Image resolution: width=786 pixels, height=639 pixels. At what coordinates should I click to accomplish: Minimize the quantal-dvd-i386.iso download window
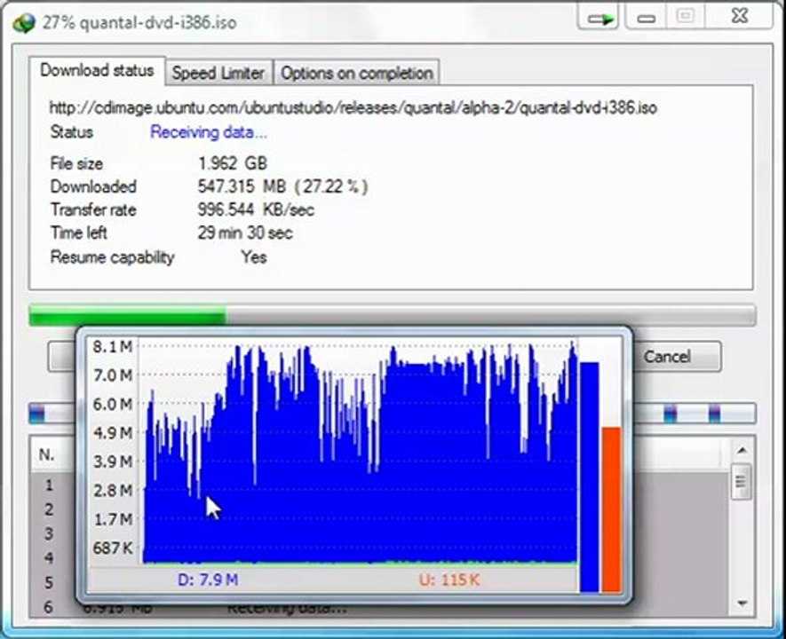[x=646, y=18]
